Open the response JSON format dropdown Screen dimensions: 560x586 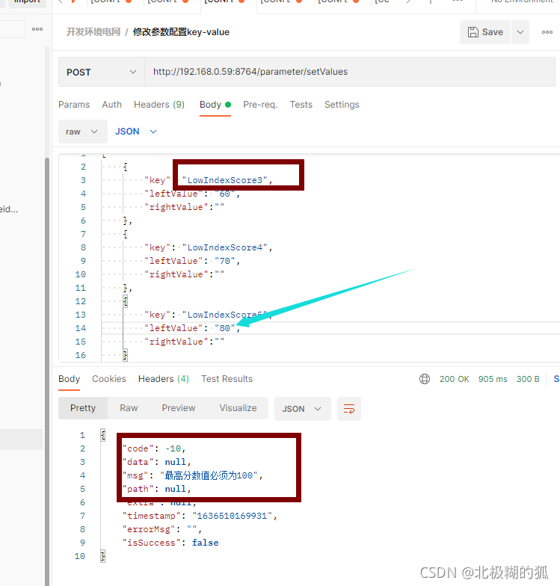(x=302, y=409)
